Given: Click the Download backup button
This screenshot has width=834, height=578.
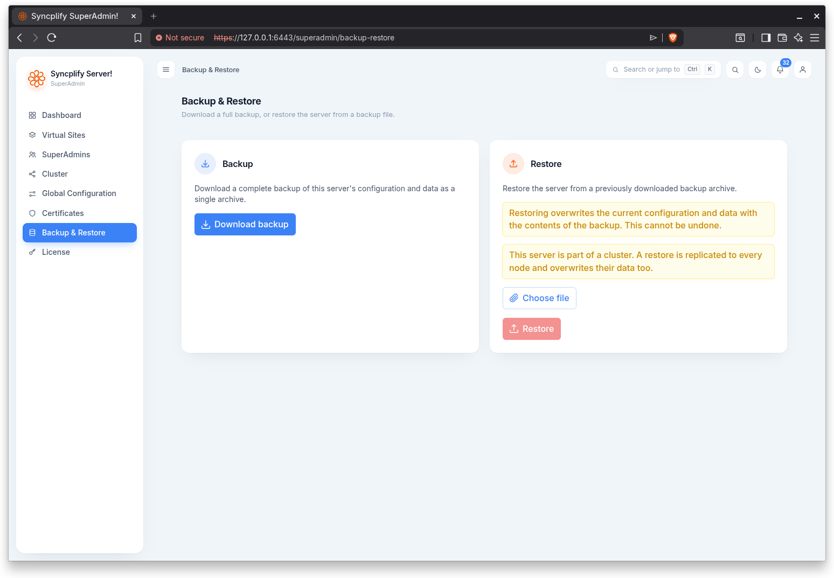Looking at the screenshot, I should click(245, 224).
